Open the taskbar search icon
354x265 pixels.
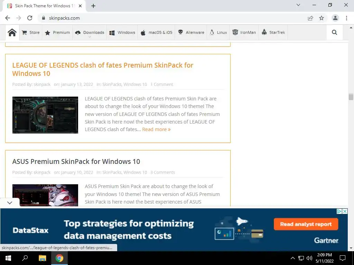[x=25, y=258]
